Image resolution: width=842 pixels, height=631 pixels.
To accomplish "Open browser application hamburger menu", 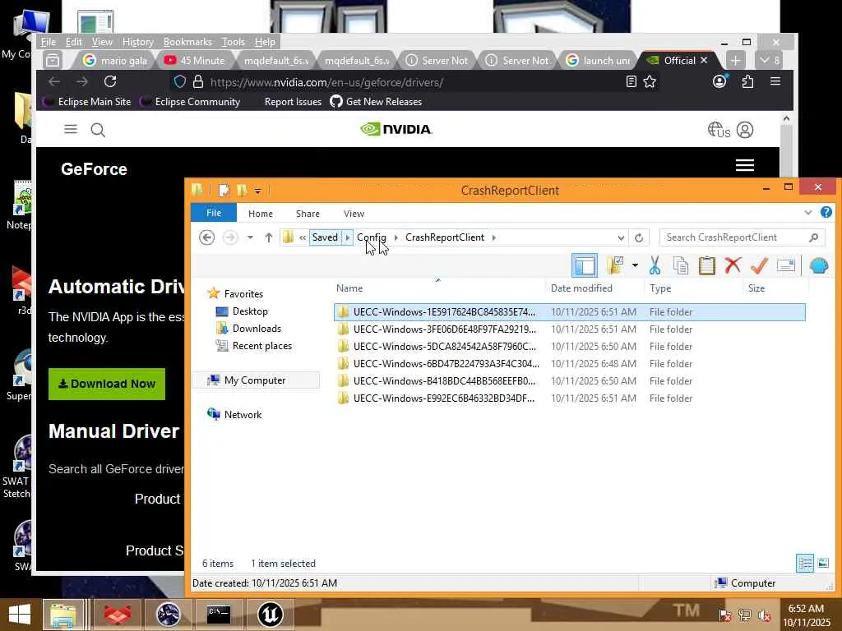I will click(775, 81).
